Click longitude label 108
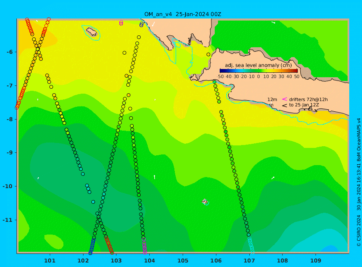 point(282,260)
